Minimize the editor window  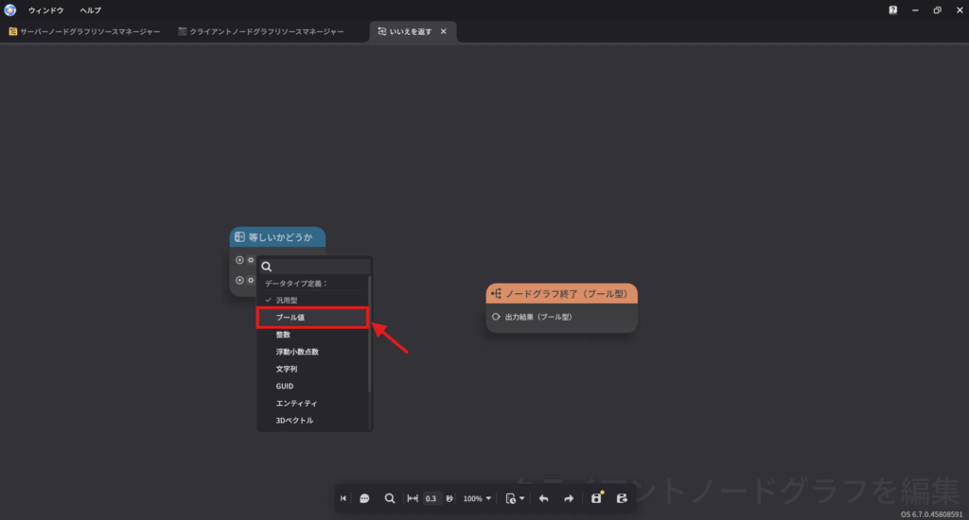915,9
